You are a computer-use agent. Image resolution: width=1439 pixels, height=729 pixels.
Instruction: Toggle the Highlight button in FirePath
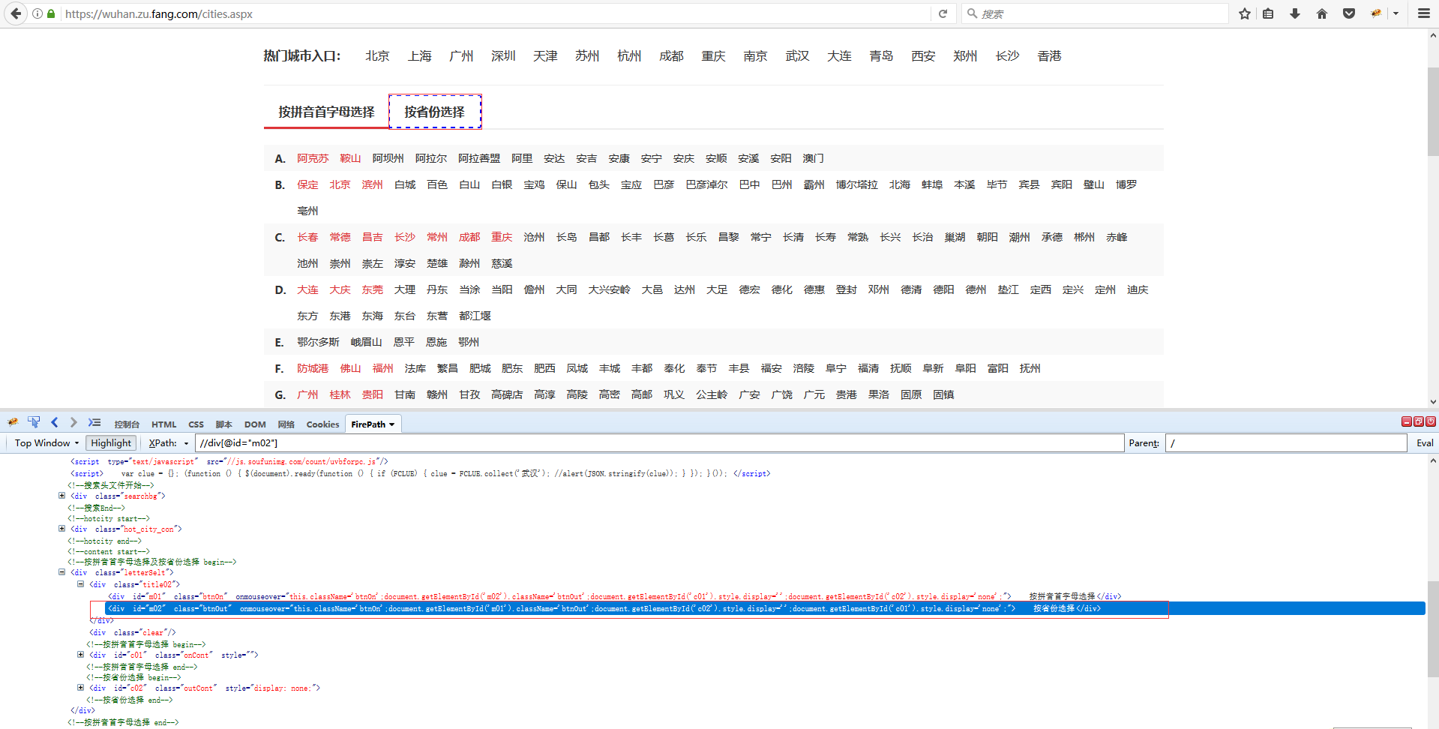pyautogui.click(x=111, y=443)
